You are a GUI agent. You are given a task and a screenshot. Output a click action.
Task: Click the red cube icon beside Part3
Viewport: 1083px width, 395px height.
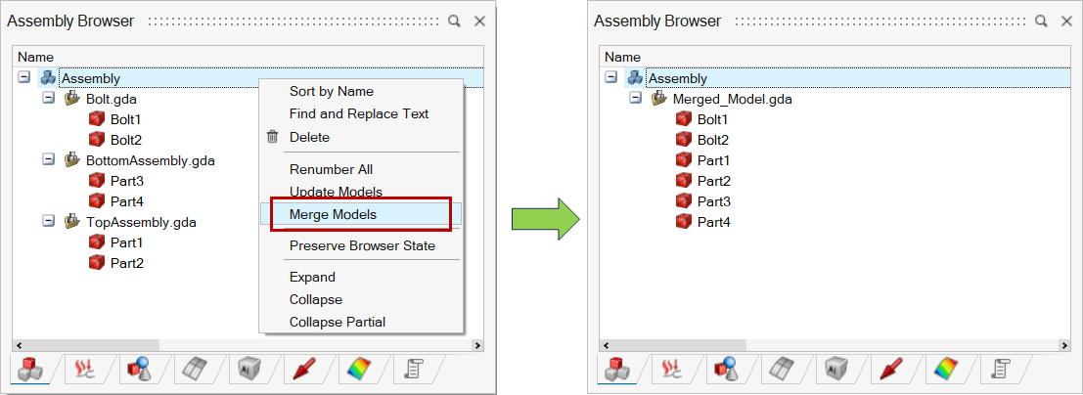[x=96, y=181]
